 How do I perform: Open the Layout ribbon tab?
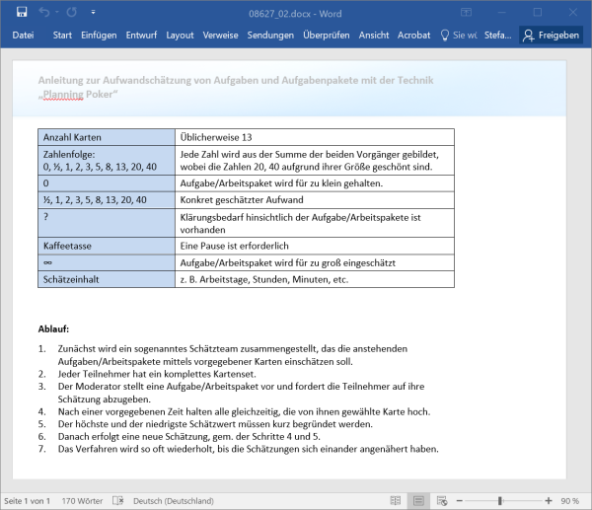tap(180, 35)
